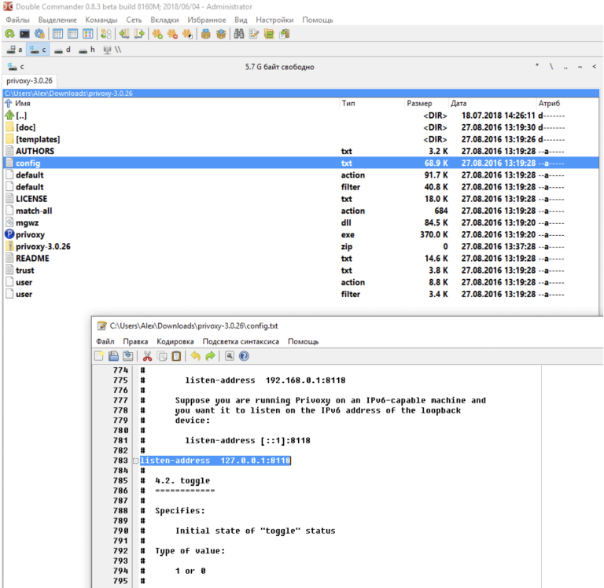Sort files by Тип column header

pos(348,103)
